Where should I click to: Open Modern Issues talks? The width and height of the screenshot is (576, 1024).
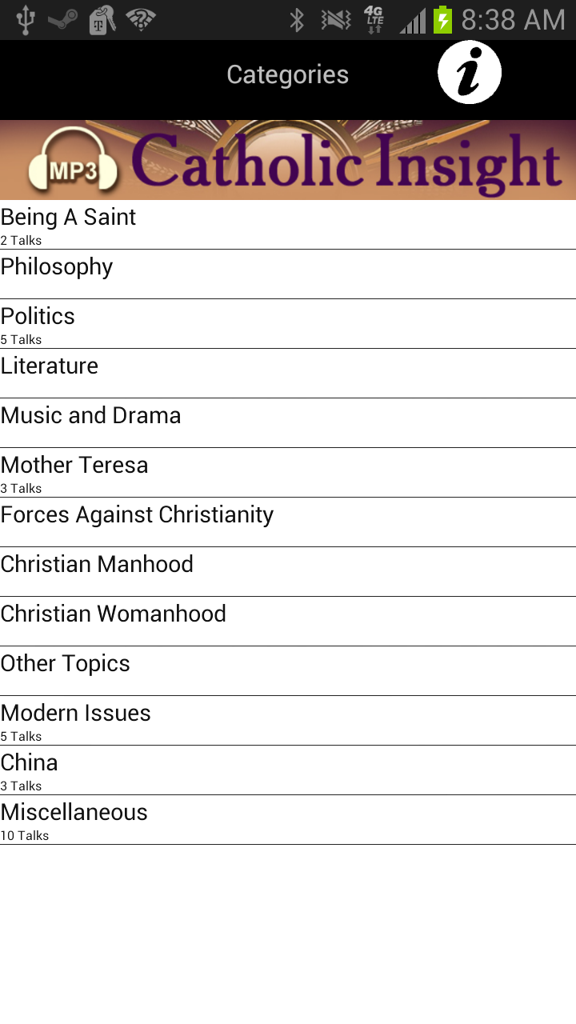[x=288, y=721]
